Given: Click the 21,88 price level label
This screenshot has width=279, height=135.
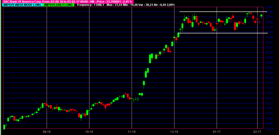Looking at the screenshot, I should (269, 32).
